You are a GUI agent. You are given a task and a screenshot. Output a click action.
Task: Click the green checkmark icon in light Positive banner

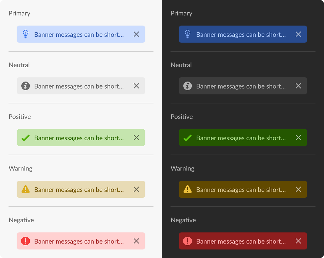(x=25, y=138)
